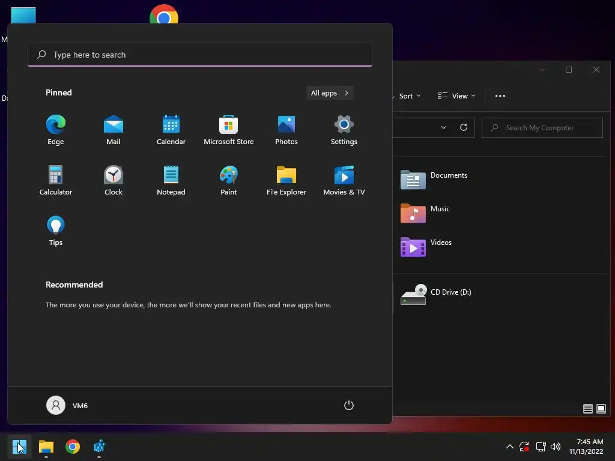Image resolution: width=615 pixels, height=461 pixels.
Task: Click the blue cube app taskbar icon
Action: [99, 447]
